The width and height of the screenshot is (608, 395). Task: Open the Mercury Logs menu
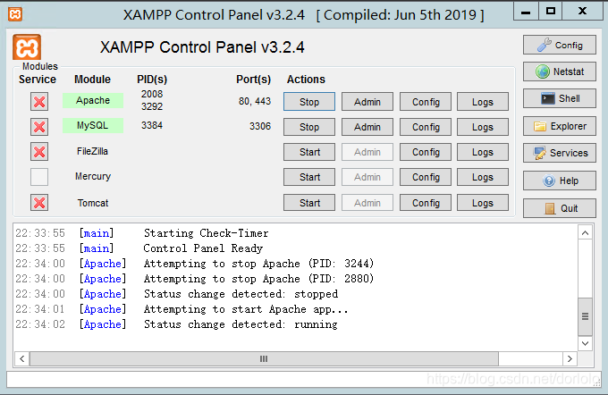point(483,177)
